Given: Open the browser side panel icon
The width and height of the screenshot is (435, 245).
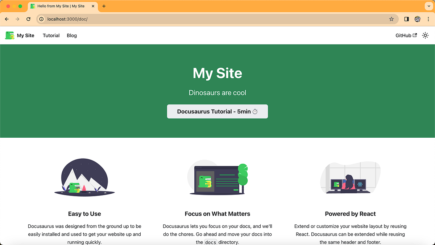Looking at the screenshot, I should click(406, 19).
